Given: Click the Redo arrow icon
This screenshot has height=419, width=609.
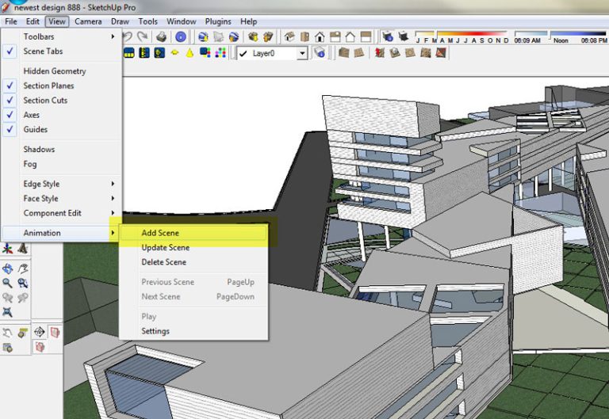Looking at the screenshot, I should (143, 36).
